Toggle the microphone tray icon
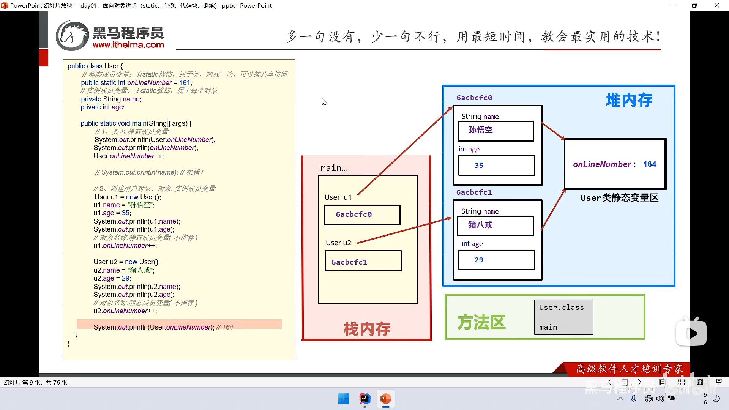Image resolution: width=729 pixels, height=410 pixels. coord(633,399)
